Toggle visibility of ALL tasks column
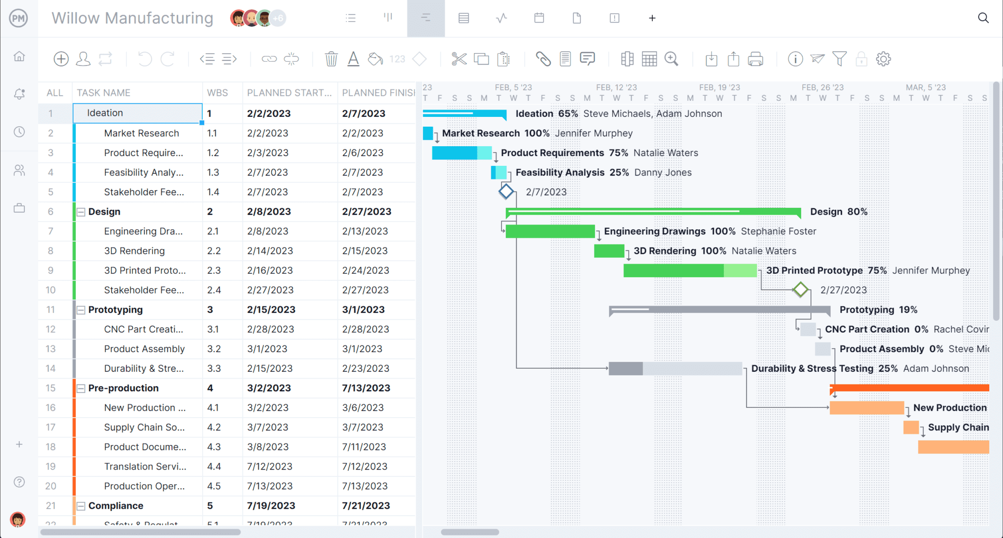 tap(54, 92)
